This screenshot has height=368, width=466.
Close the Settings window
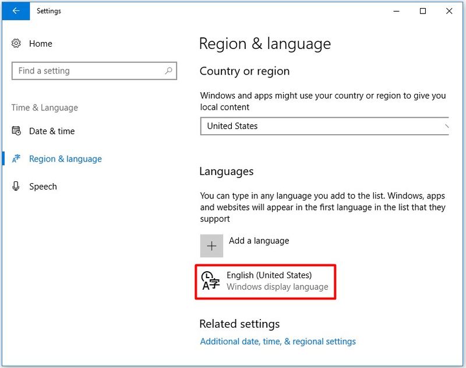pyautogui.click(x=449, y=11)
